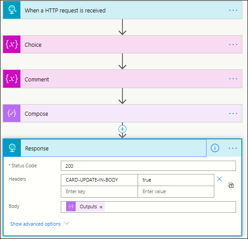248x239 pixels.
Task: Click the Response globe icon
Action: [12, 148]
